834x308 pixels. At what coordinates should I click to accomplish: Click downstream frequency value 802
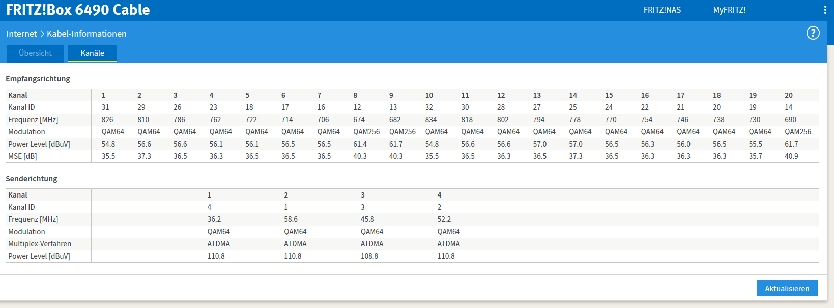(x=503, y=120)
